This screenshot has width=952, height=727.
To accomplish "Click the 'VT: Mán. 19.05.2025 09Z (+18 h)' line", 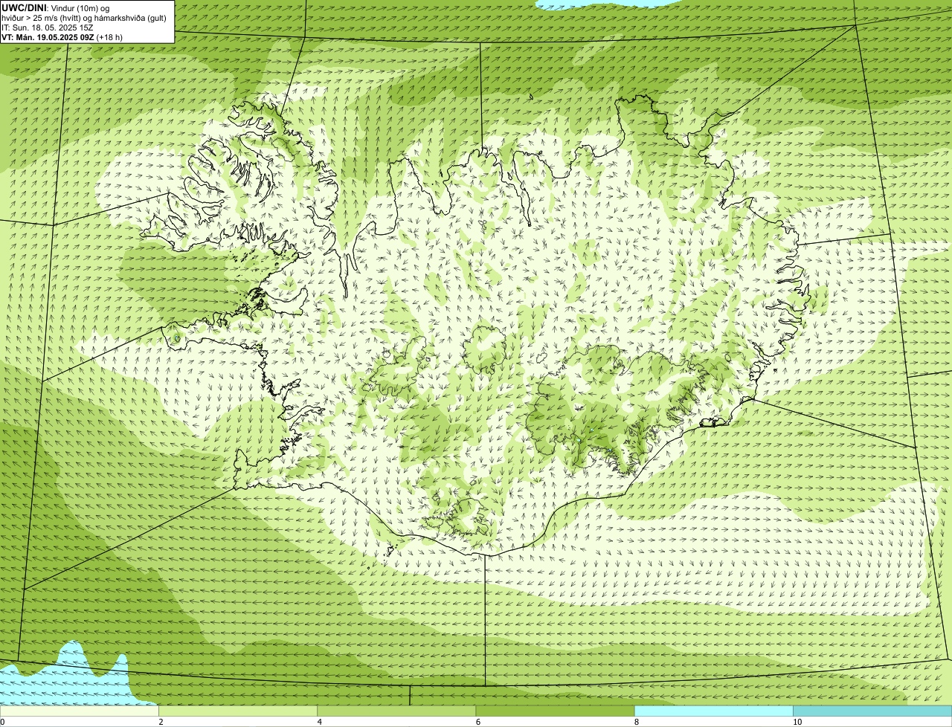I will coord(62,36).
